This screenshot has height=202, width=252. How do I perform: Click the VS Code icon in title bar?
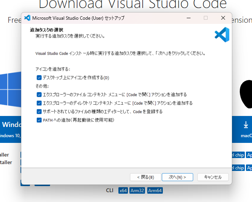point(27,18)
